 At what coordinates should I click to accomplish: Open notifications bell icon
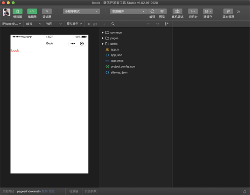click(x=245, y=191)
